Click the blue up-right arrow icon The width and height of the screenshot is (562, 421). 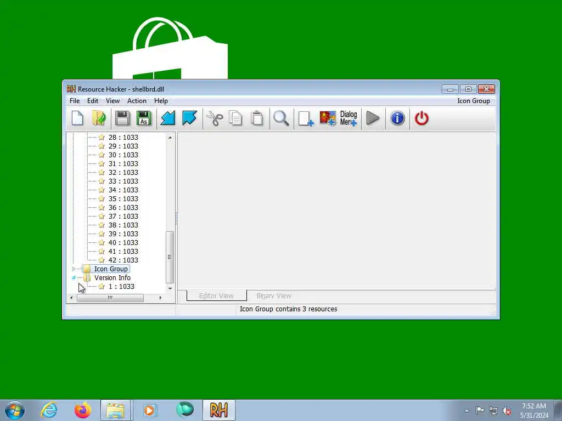pos(189,118)
